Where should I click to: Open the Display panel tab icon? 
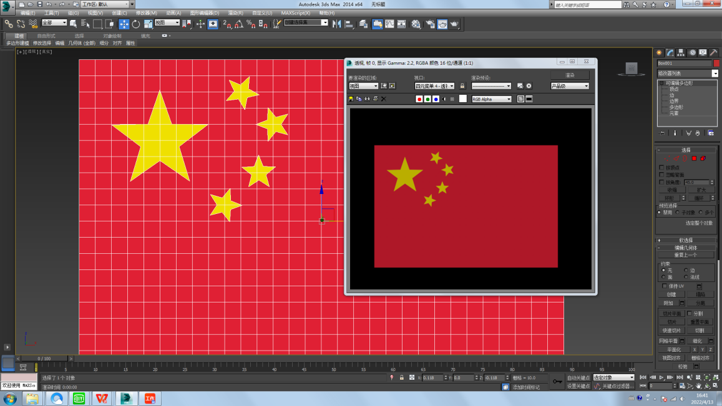703,52
